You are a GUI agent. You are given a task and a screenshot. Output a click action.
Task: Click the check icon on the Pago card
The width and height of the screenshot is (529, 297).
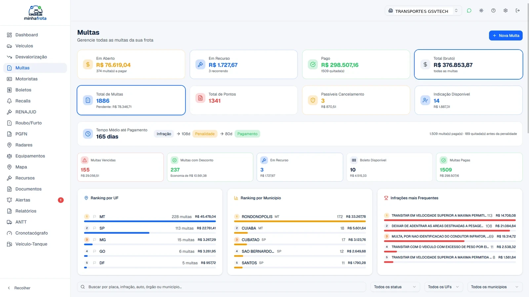[x=313, y=64]
